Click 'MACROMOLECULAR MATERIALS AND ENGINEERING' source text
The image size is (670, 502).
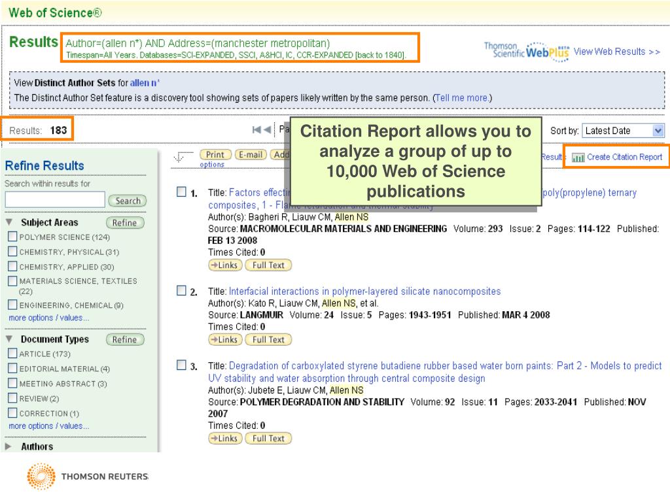coord(344,229)
